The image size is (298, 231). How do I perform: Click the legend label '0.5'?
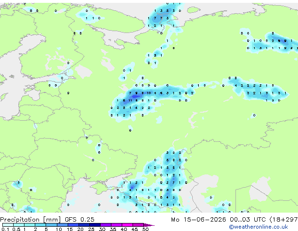coord(16,229)
